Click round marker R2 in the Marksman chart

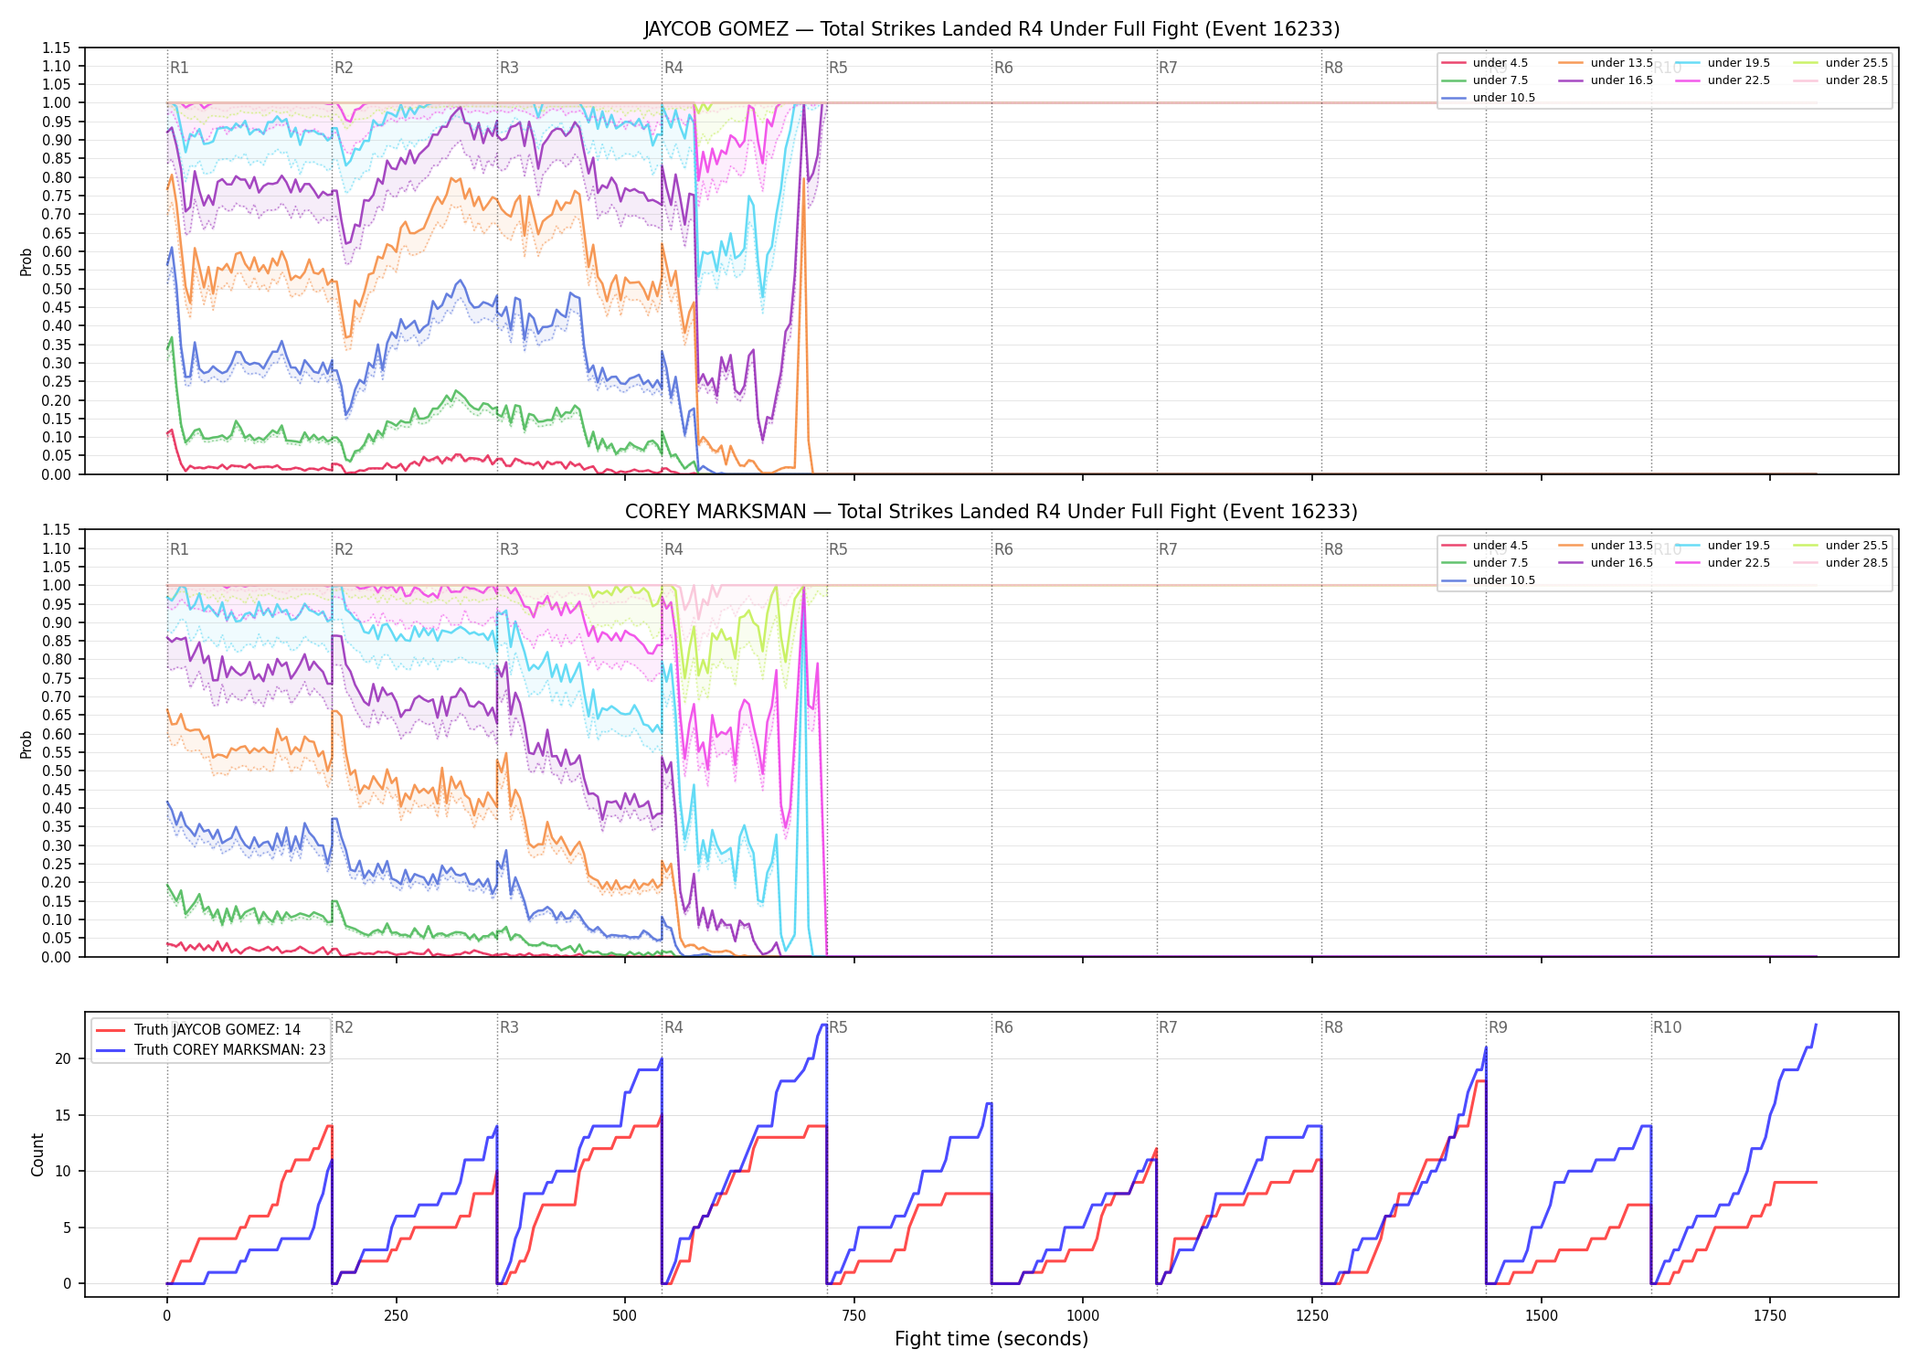pos(344,549)
